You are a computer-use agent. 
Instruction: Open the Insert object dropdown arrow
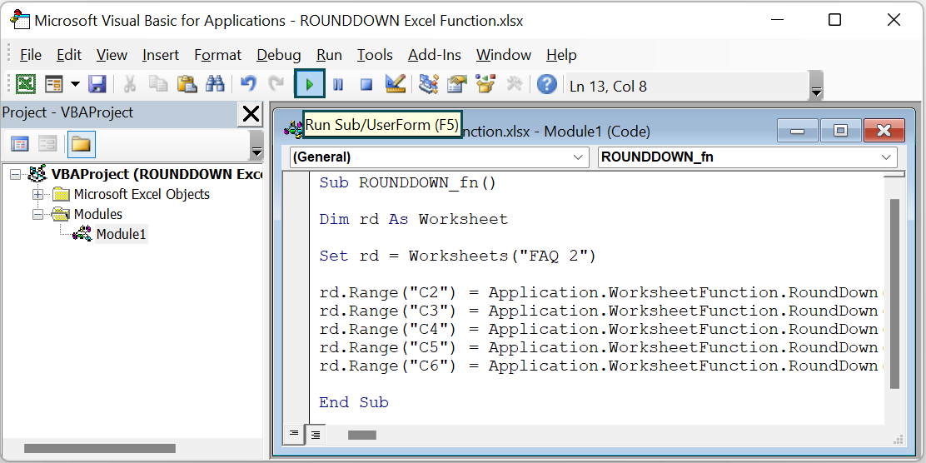tap(74, 84)
